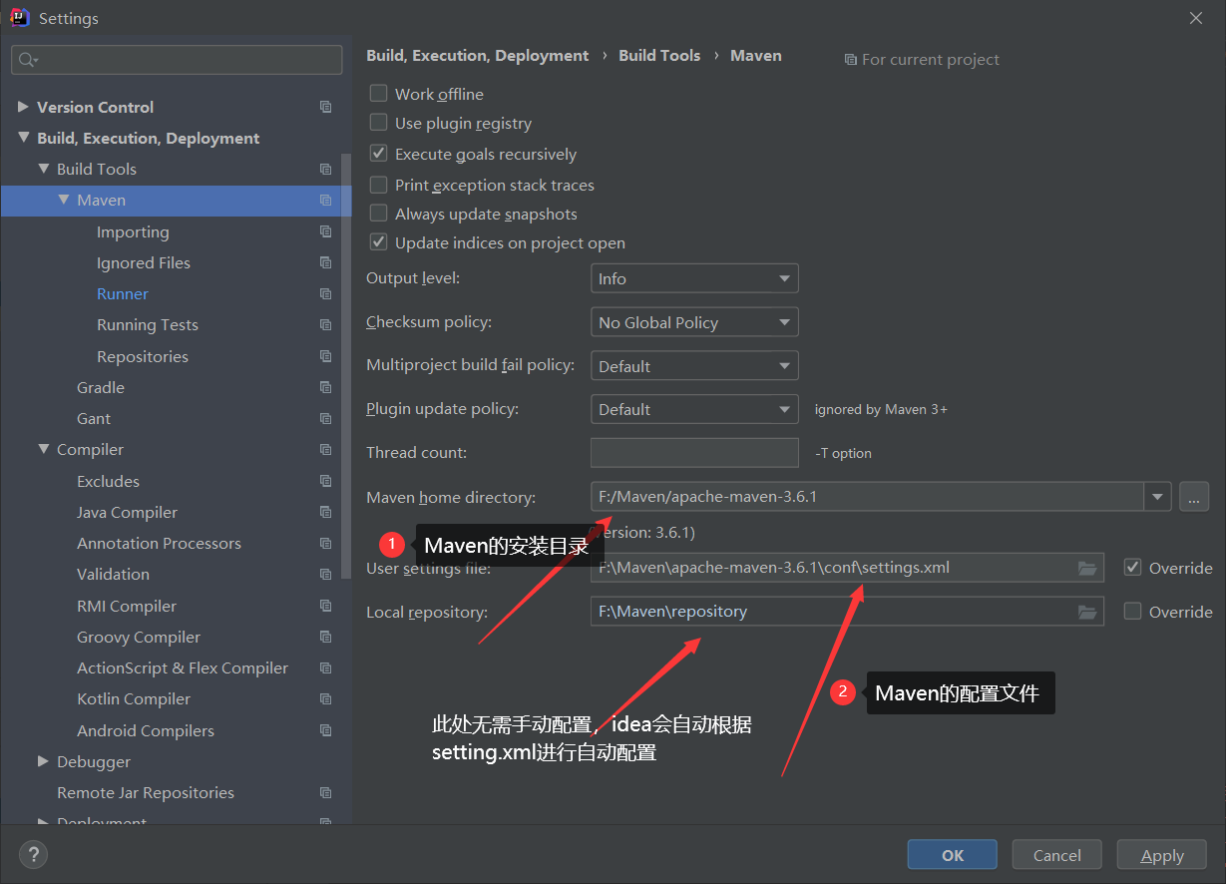The width and height of the screenshot is (1226, 884).
Task: Open the Checksum policy dropdown
Action: [x=694, y=322]
